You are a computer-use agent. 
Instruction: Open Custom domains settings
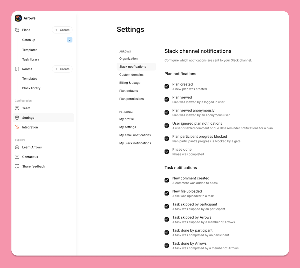(131, 75)
